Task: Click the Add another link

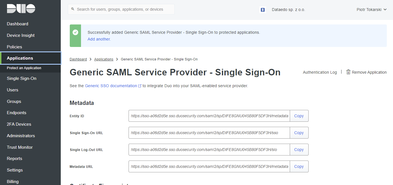Action: (99, 39)
